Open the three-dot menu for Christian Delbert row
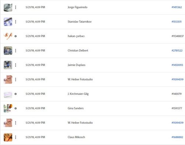 (16, 50)
